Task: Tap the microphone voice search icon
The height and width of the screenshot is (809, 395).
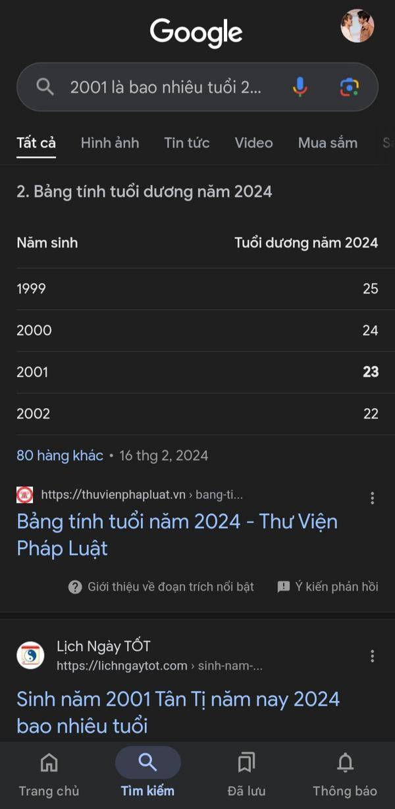Action: point(300,86)
